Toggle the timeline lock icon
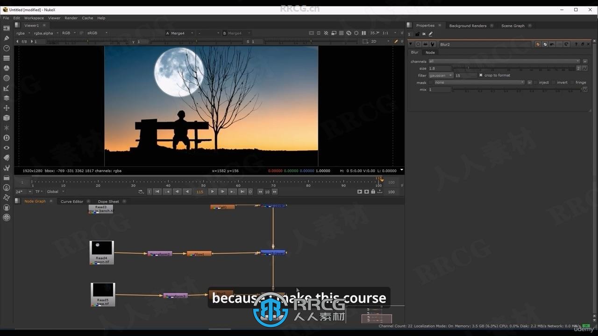598x336 pixels. pyautogui.click(x=373, y=192)
